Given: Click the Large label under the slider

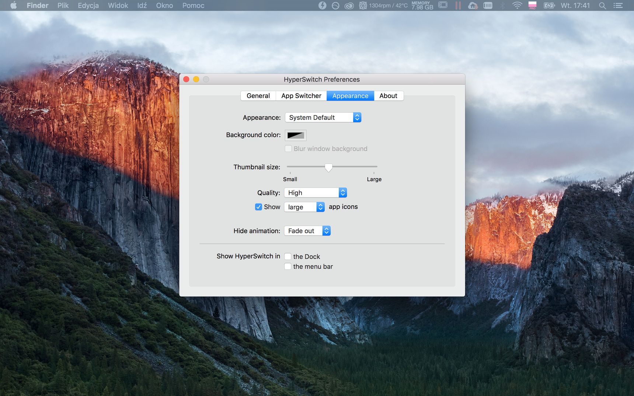Looking at the screenshot, I should click(x=374, y=179).
